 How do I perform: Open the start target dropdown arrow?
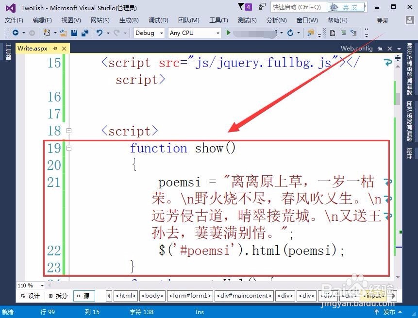point(282,33)
